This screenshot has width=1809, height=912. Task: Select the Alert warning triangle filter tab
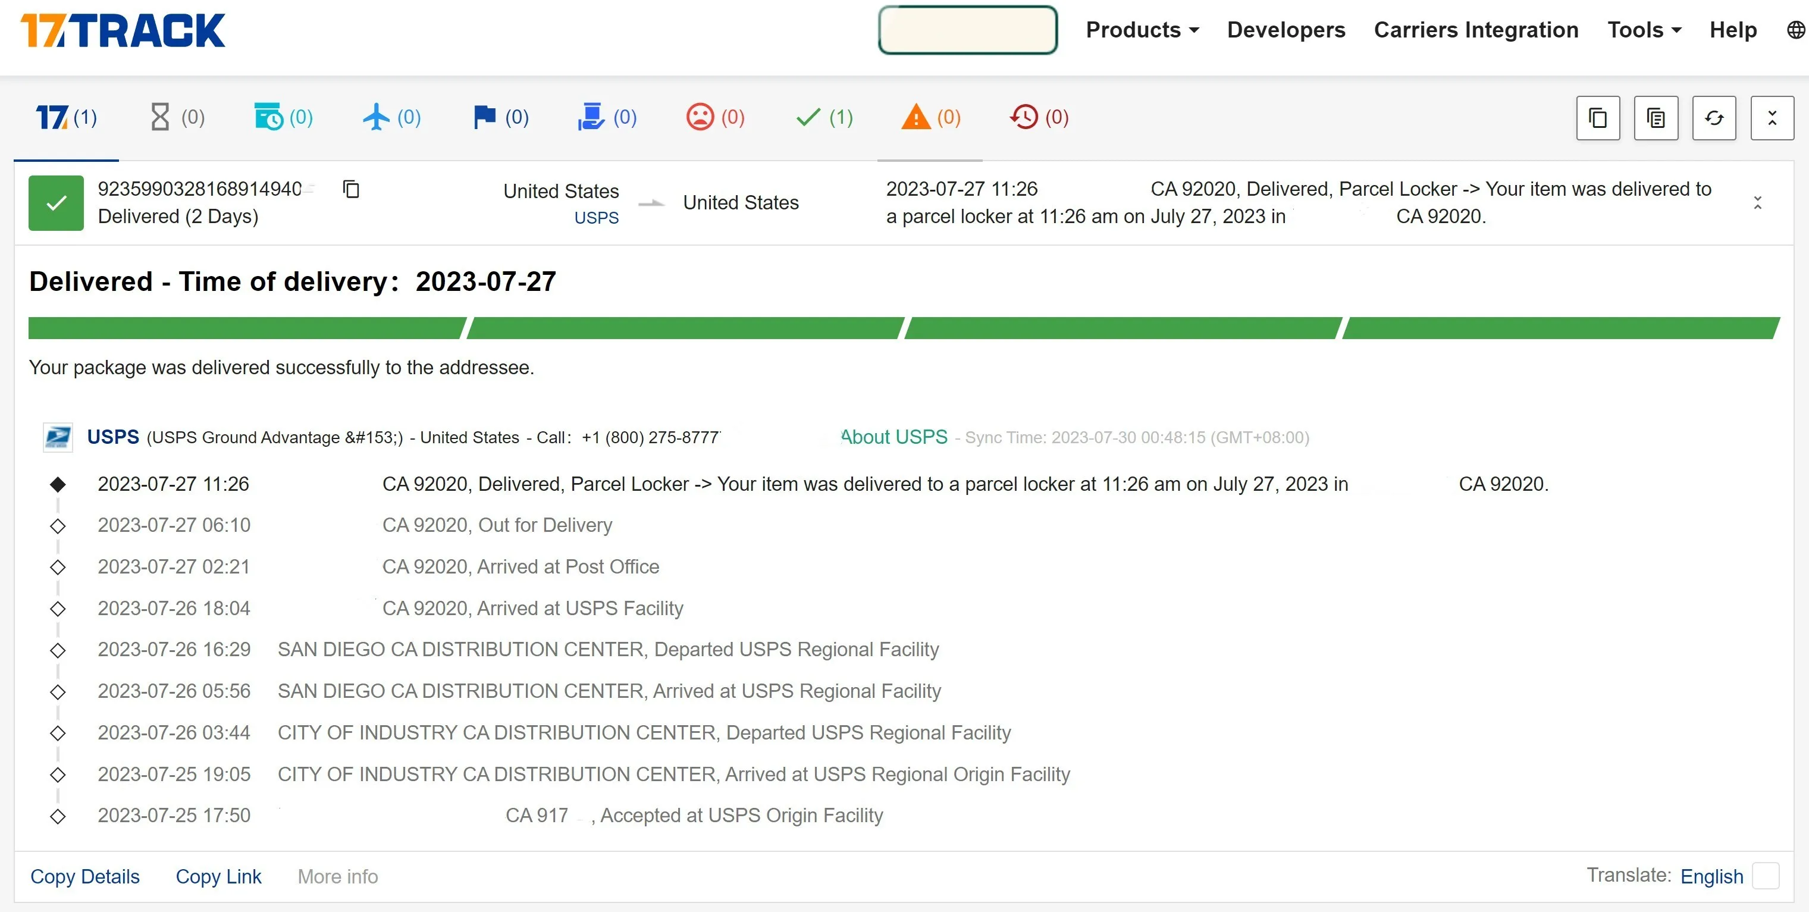pyautogui.click(x=931, y=117)
